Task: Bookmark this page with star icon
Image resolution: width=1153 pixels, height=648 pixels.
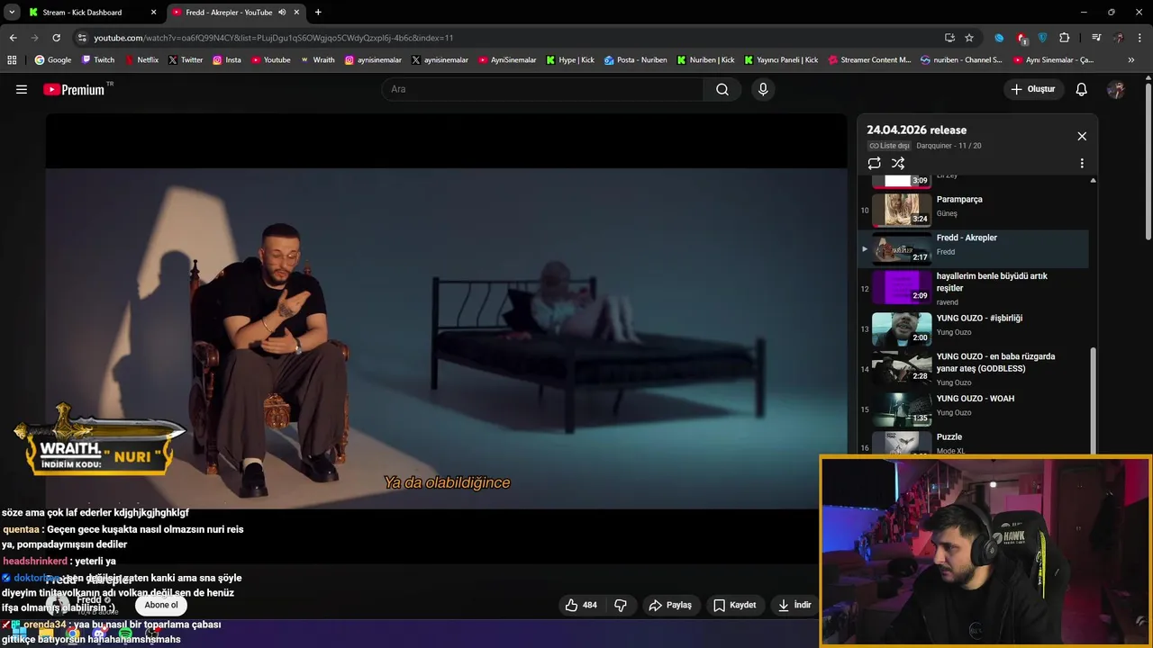Action: (x=969, y=38)
